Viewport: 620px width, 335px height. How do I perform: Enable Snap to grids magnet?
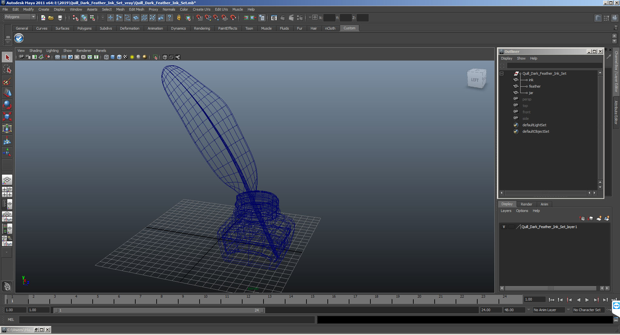(x=199, y=18)
